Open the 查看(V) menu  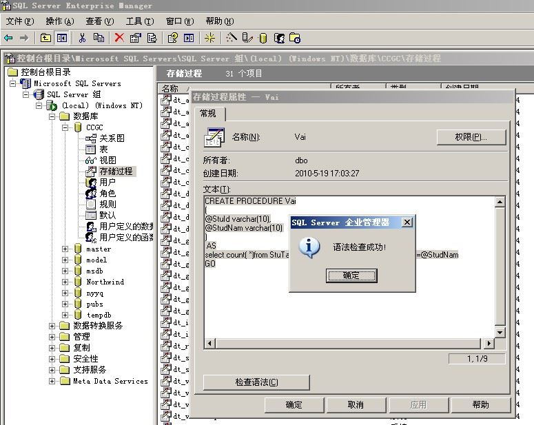100,21
